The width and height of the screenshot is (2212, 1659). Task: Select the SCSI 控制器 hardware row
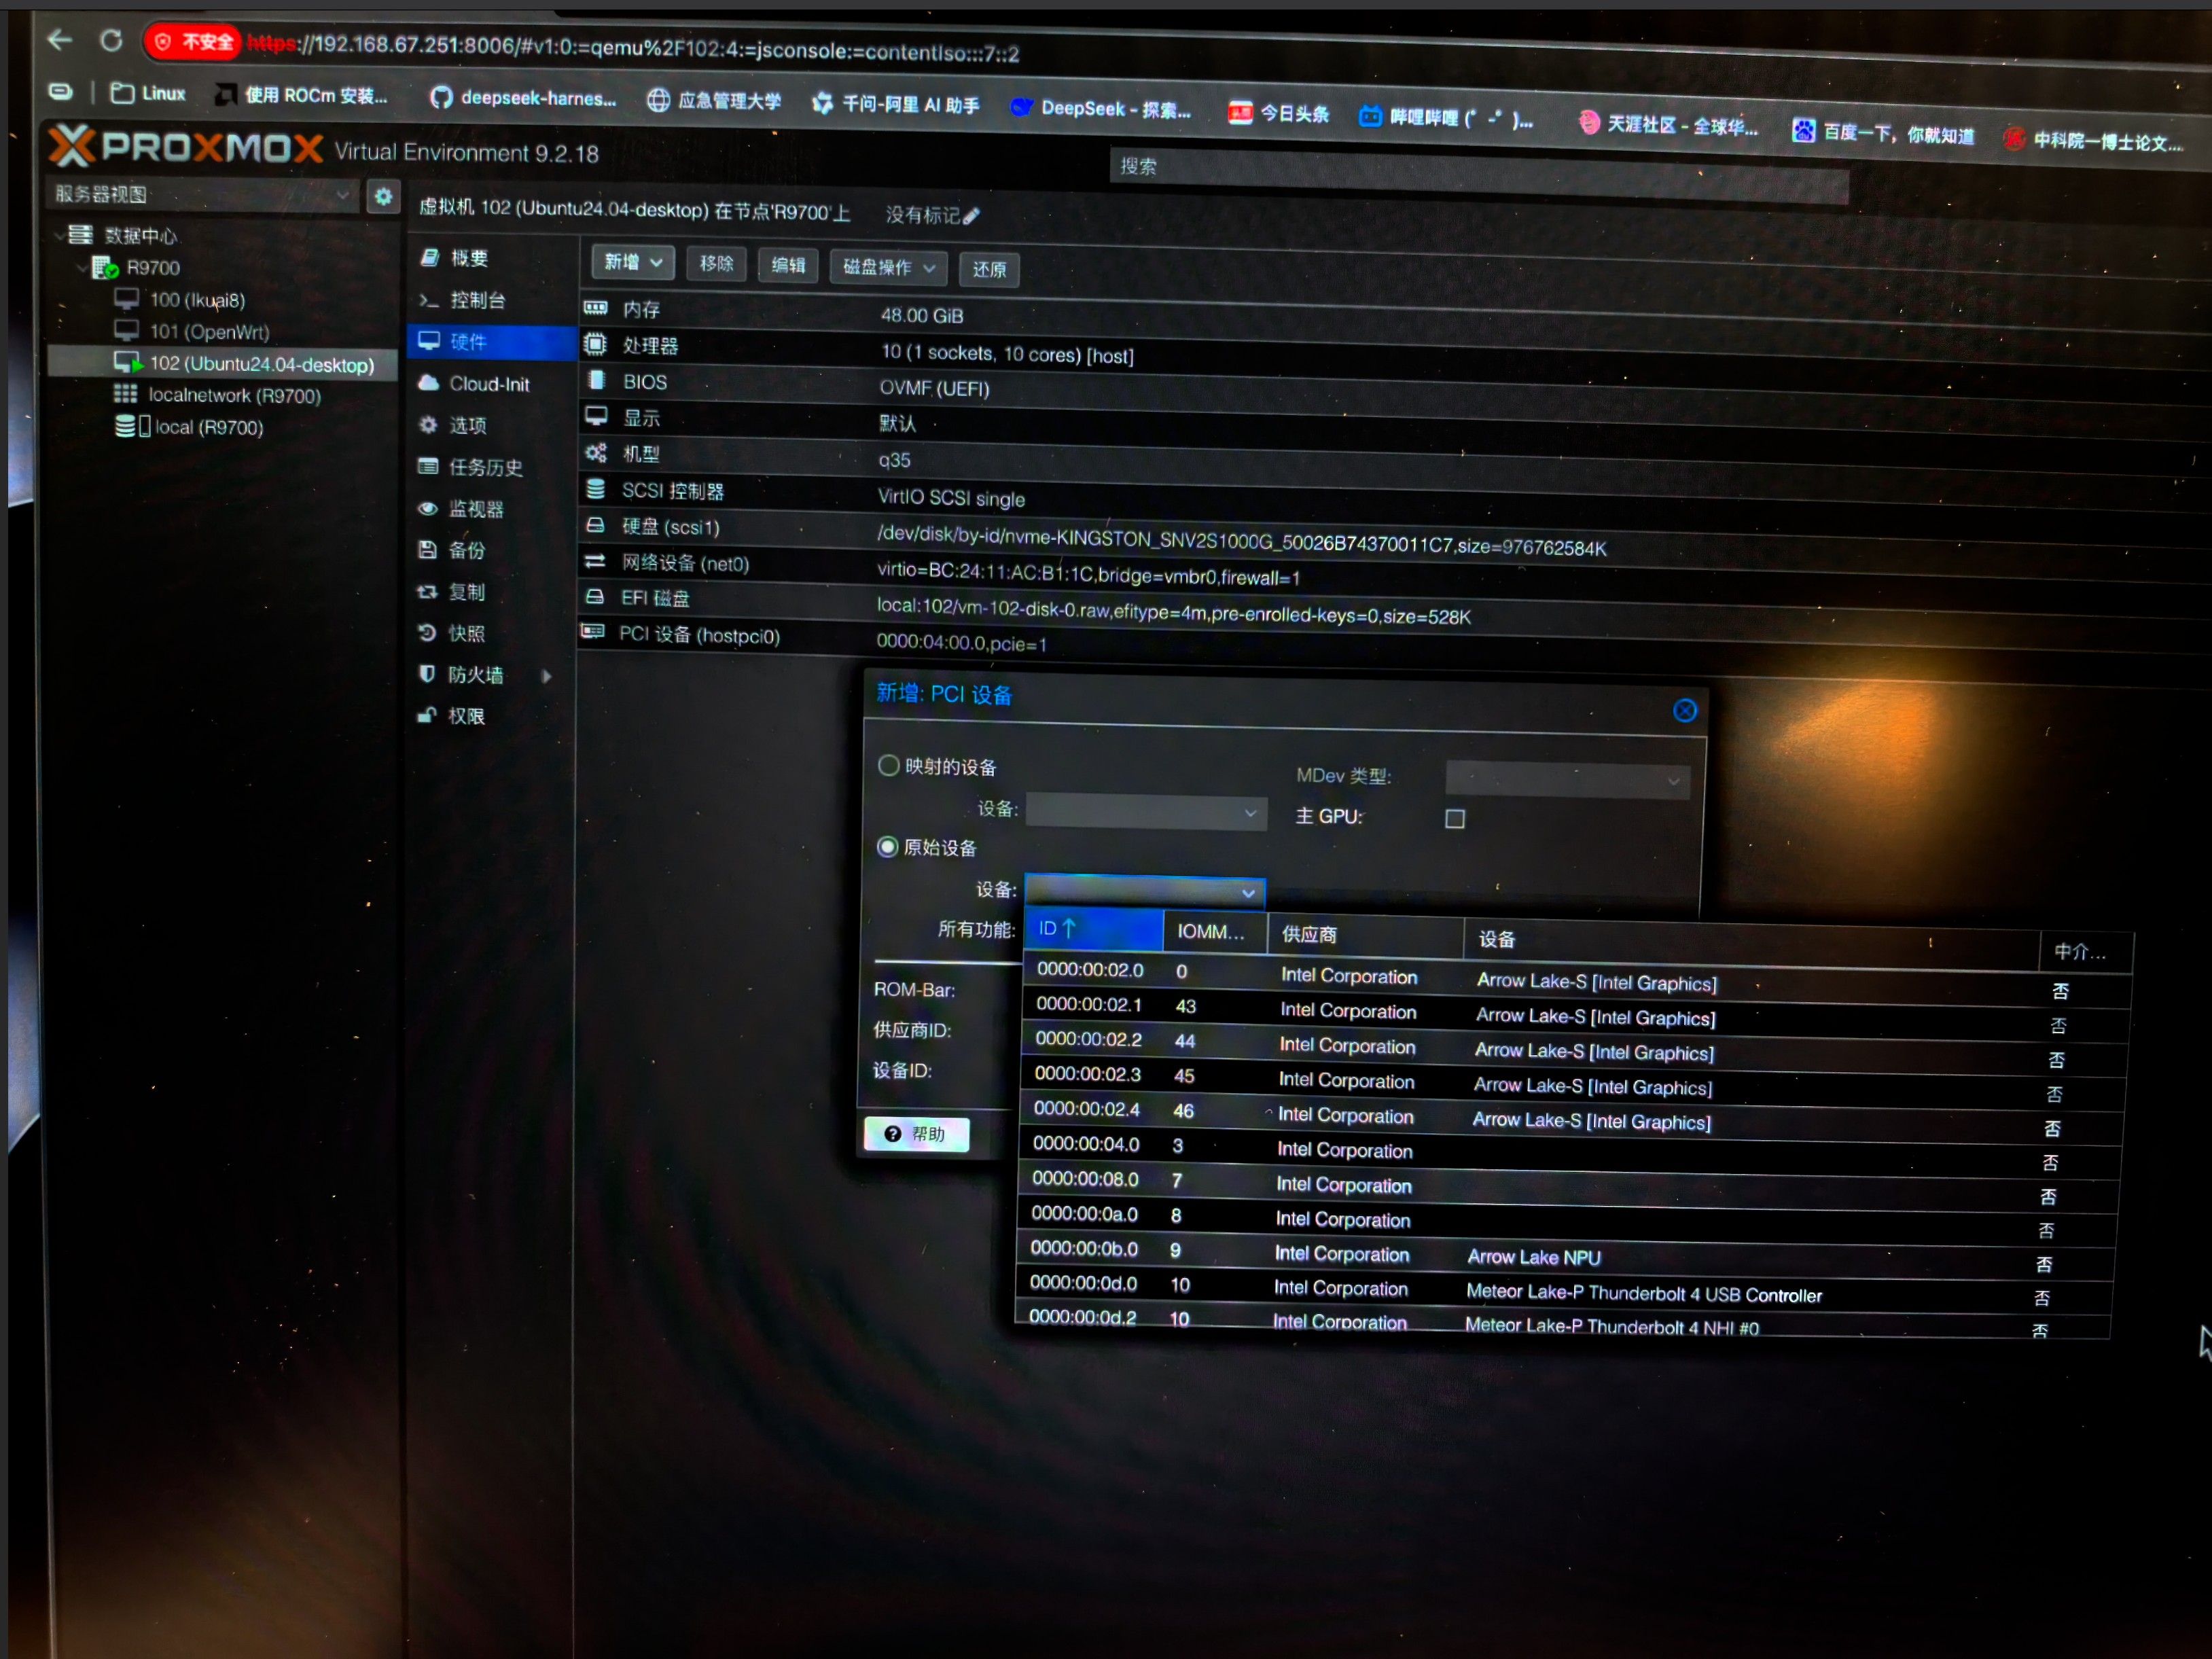coord(1395,503)
